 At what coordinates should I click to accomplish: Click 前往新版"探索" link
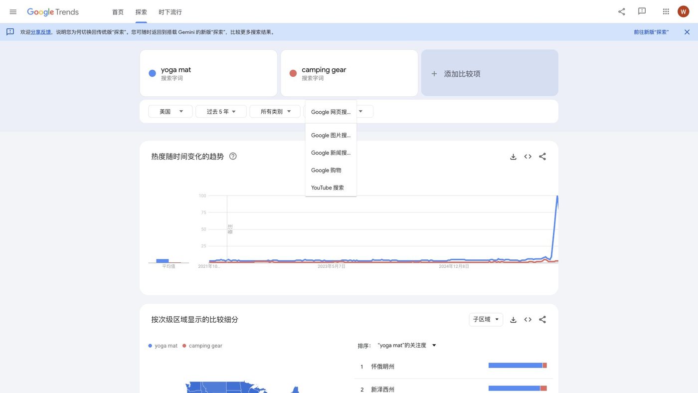pos(651,32)
